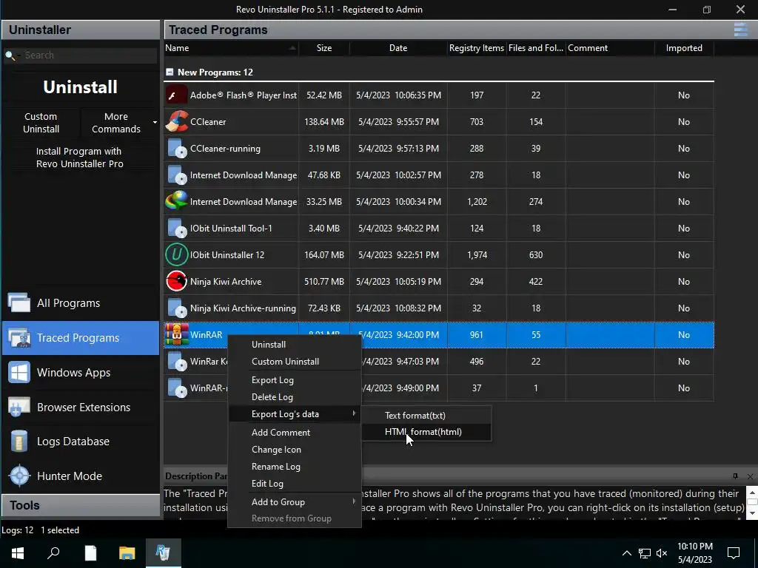758x568 pixels.
Task: Open taskbar Search
Action: pos(53,553)
